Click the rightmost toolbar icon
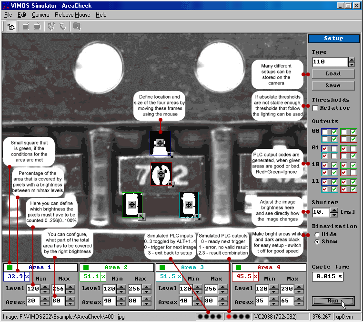Viewport: 363px width, 322px height. [77, 27]
